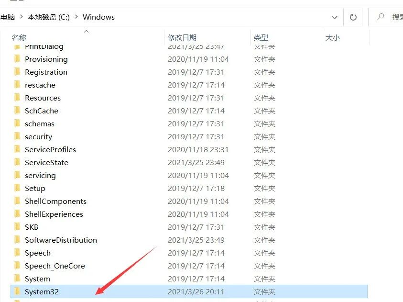Click the SchCache folder icon
This screenshot has height=302, width=403.
(17, 111)
